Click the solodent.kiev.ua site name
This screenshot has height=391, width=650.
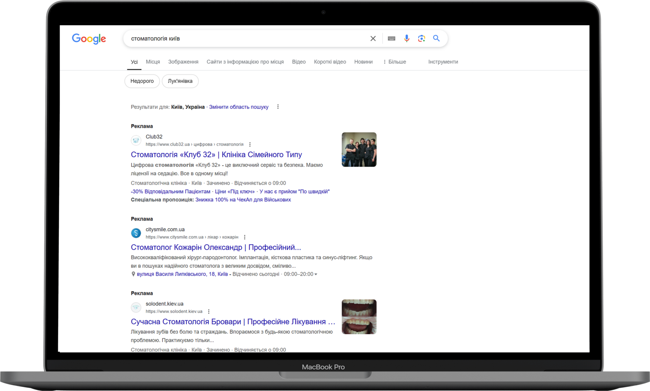click(164, 304)
